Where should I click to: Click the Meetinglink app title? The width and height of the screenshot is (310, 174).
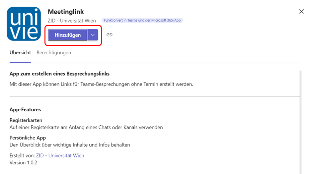[66, 12]
